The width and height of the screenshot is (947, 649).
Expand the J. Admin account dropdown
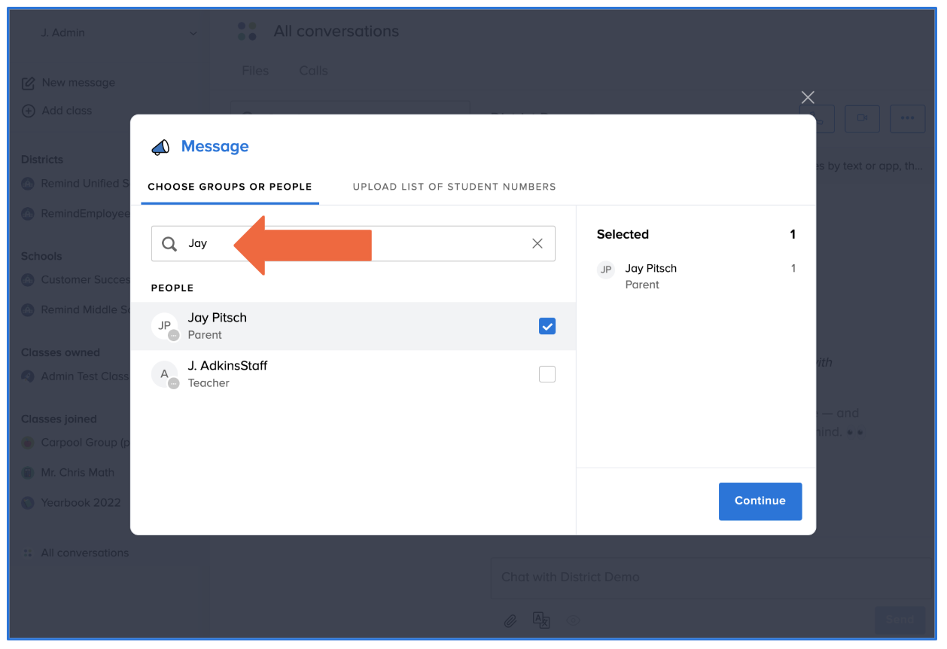point(193,33)
